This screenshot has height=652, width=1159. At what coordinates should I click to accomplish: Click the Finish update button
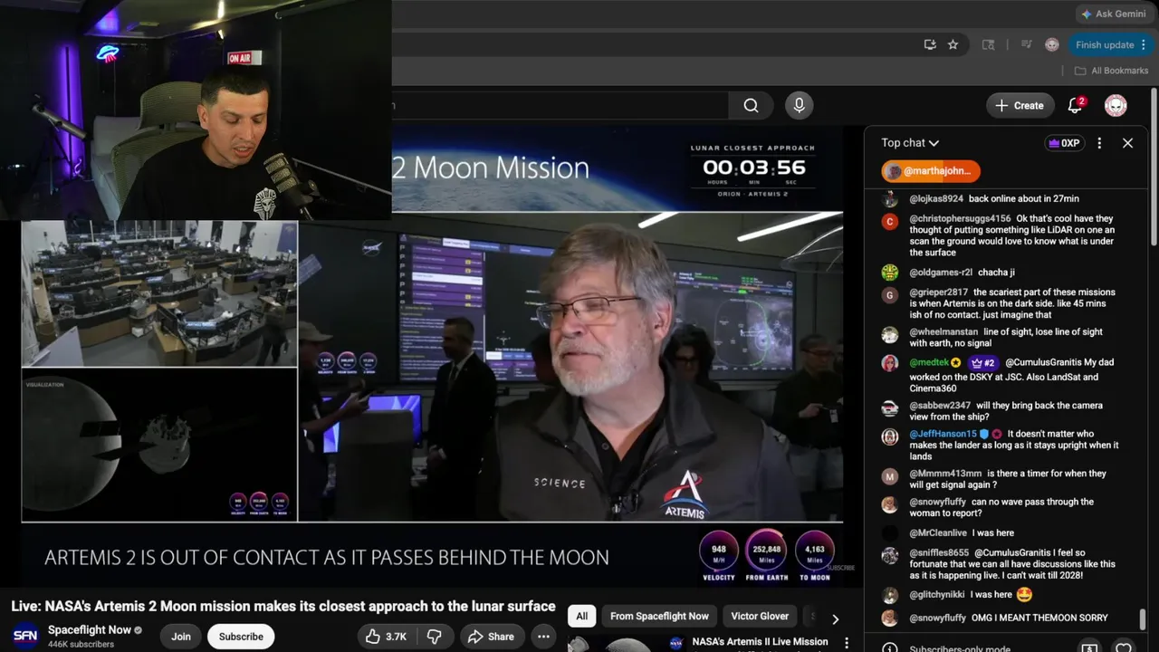click(x=1108, y=44)
